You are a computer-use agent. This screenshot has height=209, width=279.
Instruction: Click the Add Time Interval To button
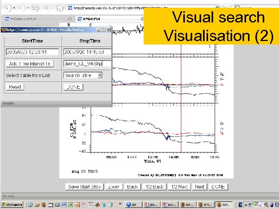[30, 63]
